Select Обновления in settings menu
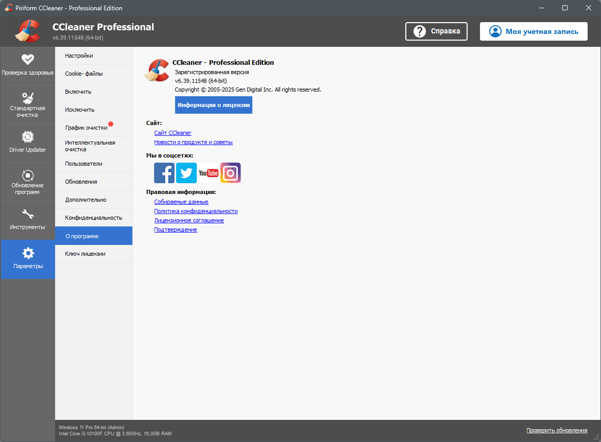 pyautogui.click(x=94, y=182)
